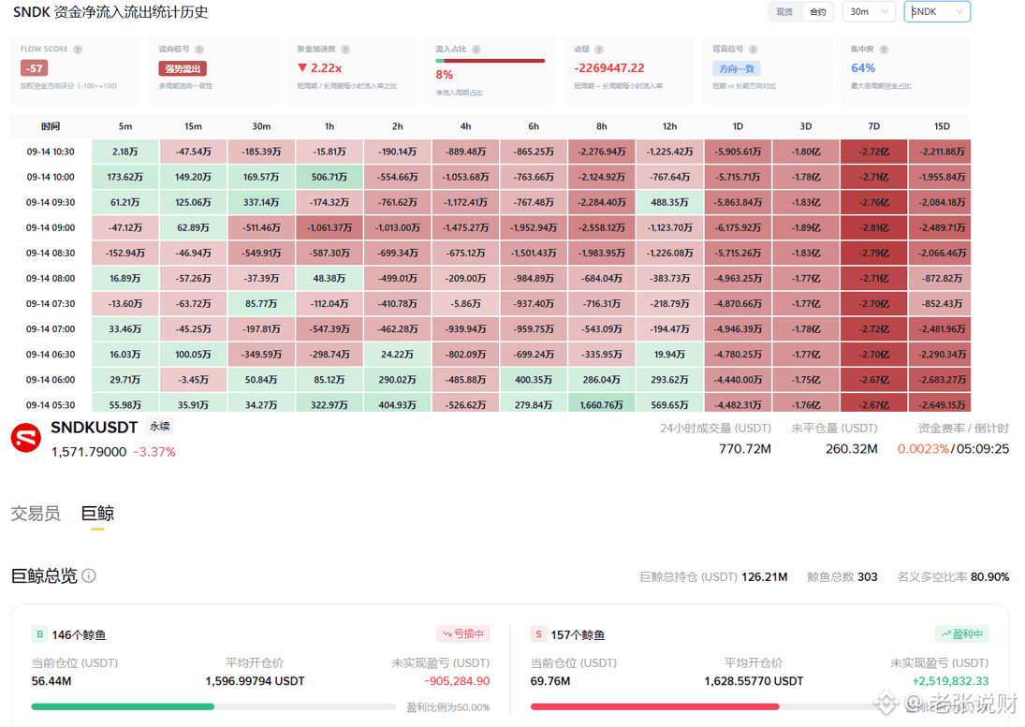Click the 流向信号 help question icon
The height and width of the screenshot is (727, 1025).
[x=199, y=49]
